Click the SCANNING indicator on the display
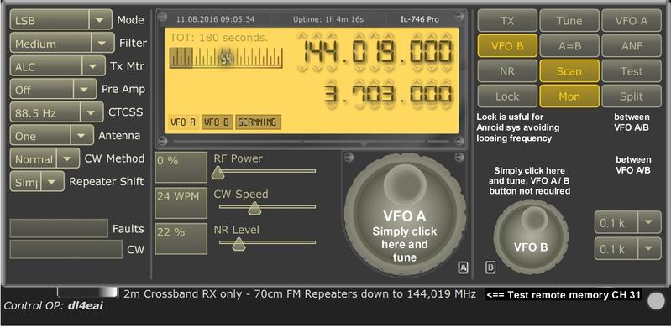The image size is (671, 327). [258, 122]
